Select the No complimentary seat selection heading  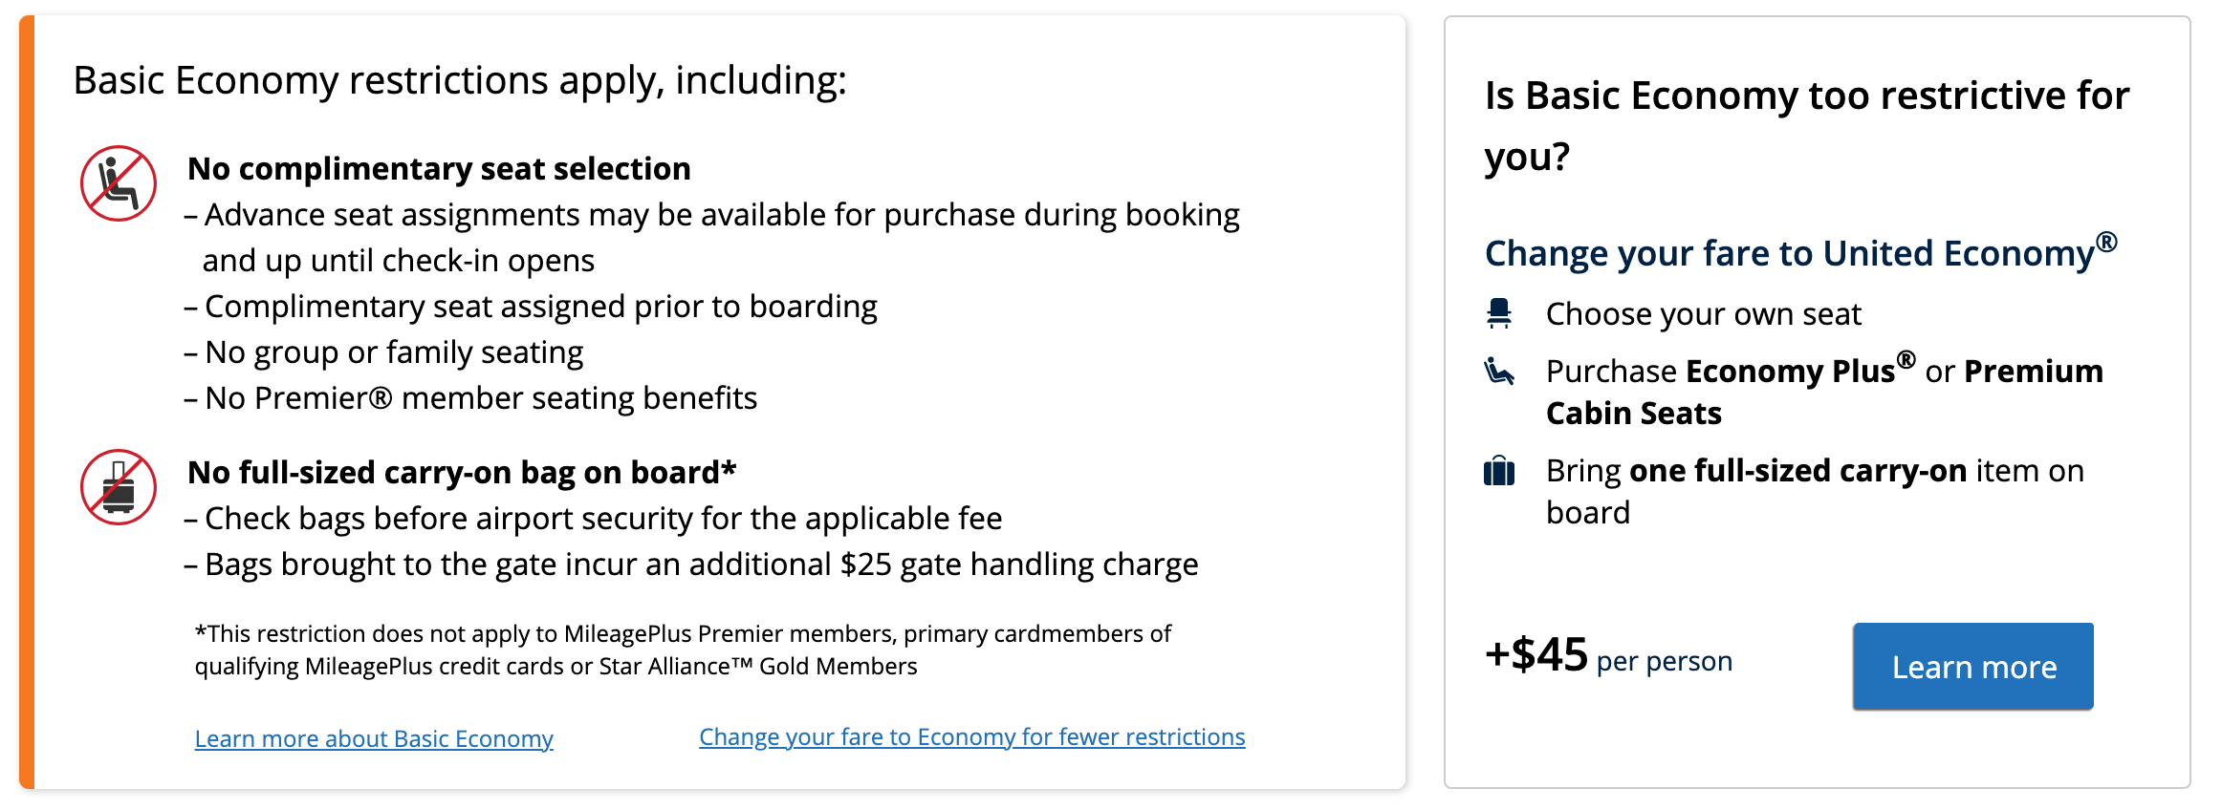[439, 168]
